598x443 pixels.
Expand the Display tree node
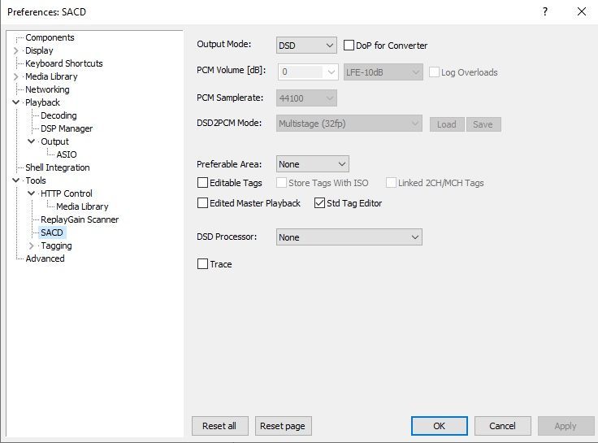point(16,50)
